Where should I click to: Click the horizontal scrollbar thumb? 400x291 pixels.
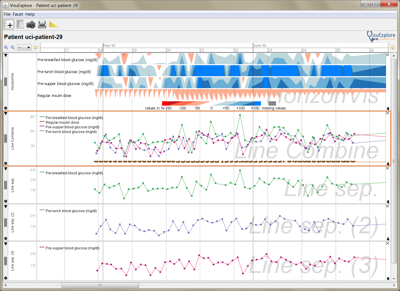click(100, 285)
